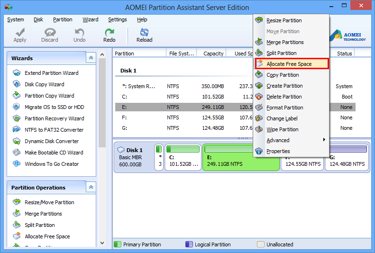Open the Disk menu
This screenshot has width=375, height=253.
pyautogui.click(x=38, y=19)
